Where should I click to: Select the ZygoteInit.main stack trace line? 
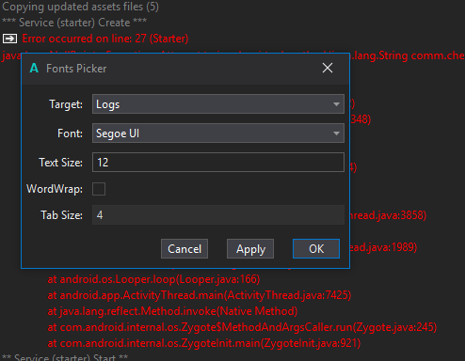point(204,343)
